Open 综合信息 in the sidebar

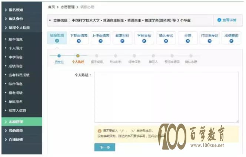(16, 84)
